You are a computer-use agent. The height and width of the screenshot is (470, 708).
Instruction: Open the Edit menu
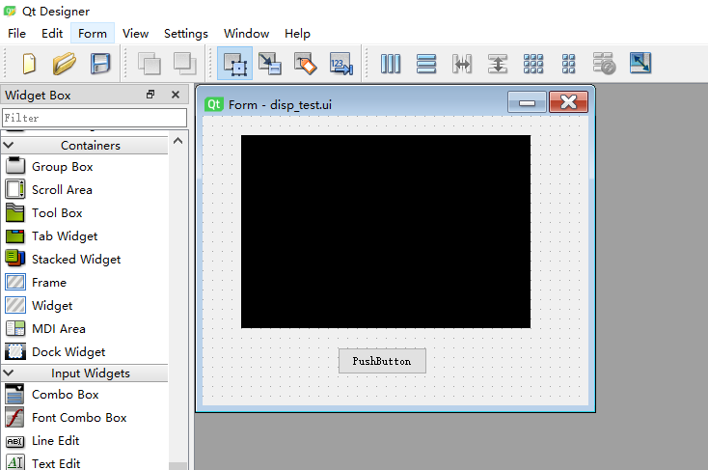point(52,34)
